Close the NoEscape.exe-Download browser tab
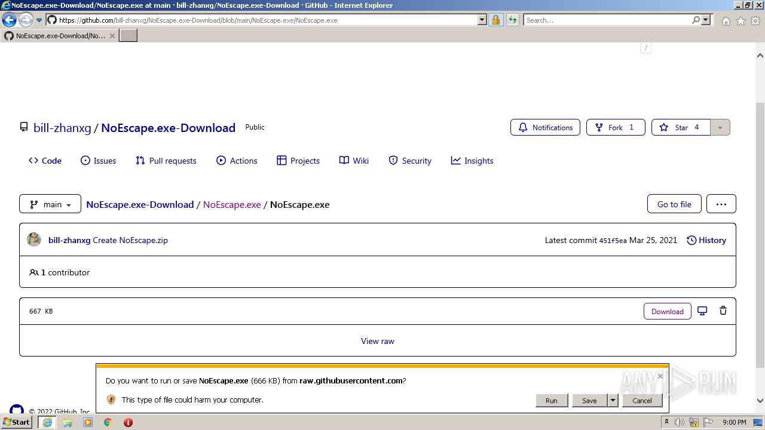 click(x=112, y=36)
